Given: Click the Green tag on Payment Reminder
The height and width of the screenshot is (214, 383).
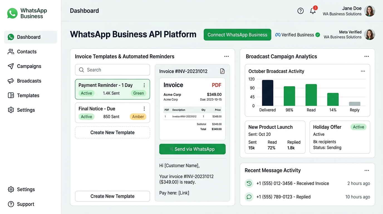Looking at the screenshot, I should pos(138,93).
